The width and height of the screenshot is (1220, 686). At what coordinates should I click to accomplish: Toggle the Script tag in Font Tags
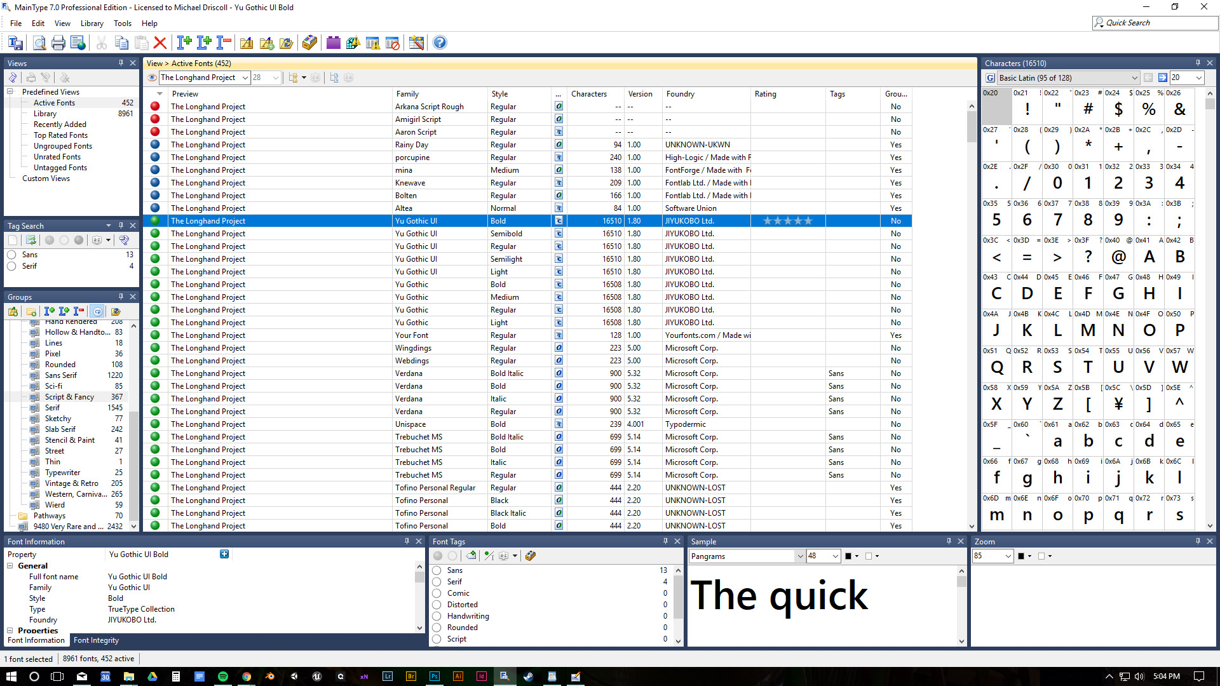click(x=437, y=639)
